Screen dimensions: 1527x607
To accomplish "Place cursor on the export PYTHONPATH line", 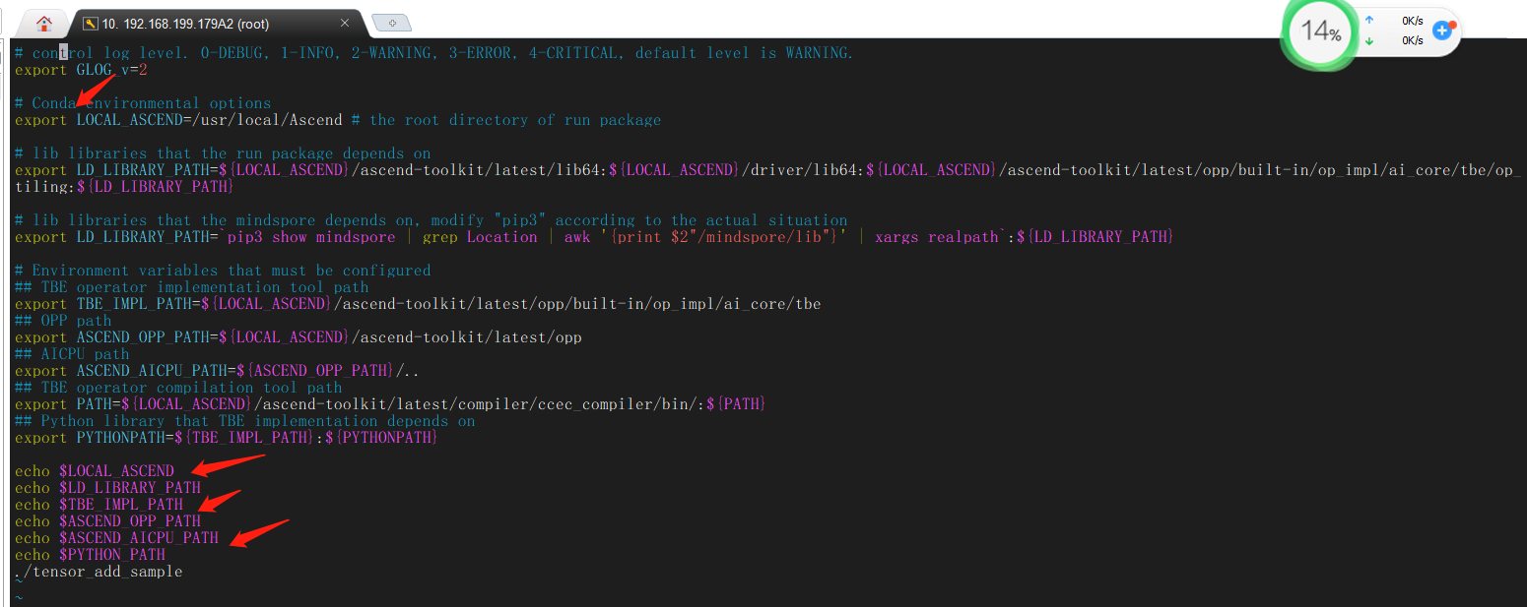I will coord(225,438).
